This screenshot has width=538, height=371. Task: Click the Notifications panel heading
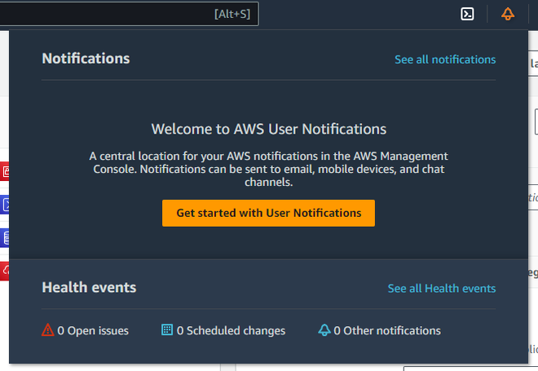click(86, 59)
